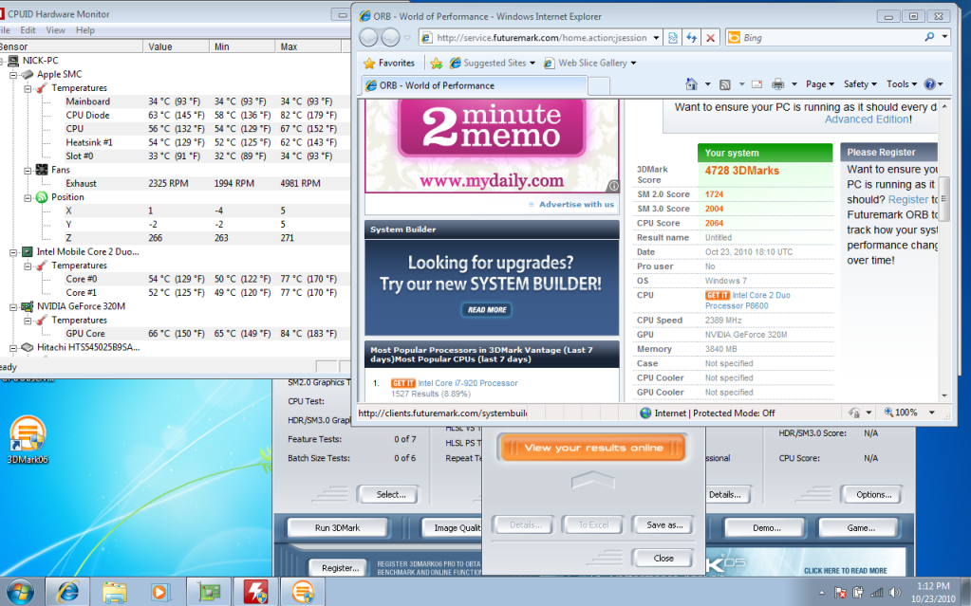Collapse the Hitachi HTS545025B9SA node
The width and height of the screenshot is (971, 606).
[x=13, y=347]
